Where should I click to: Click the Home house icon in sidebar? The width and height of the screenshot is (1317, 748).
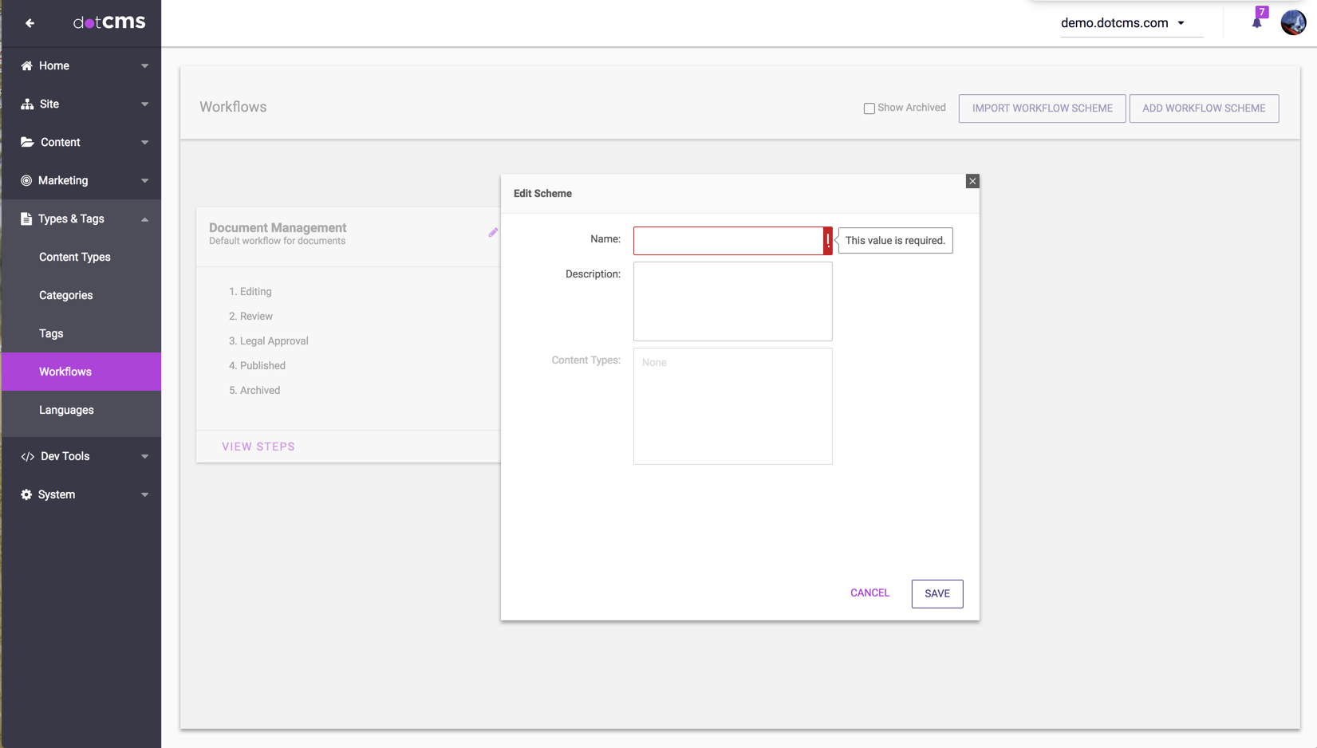coord(27,65)
